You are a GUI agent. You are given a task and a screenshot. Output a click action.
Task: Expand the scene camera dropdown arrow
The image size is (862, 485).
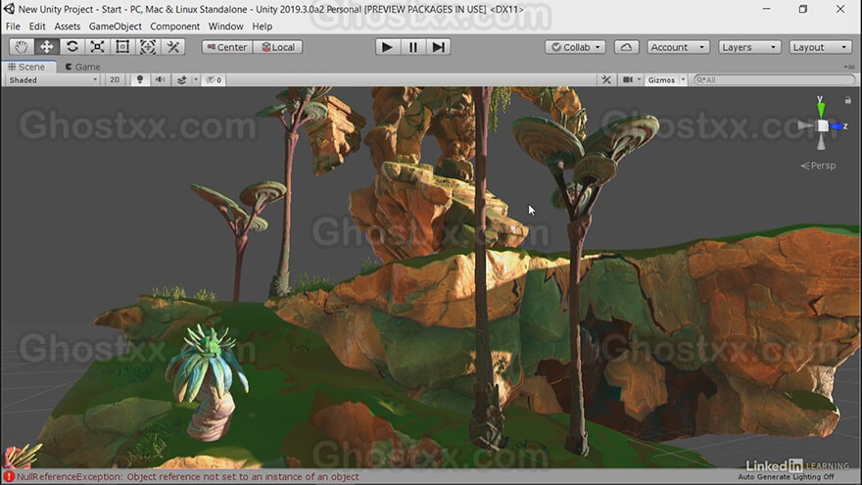(x=639, y=79)
